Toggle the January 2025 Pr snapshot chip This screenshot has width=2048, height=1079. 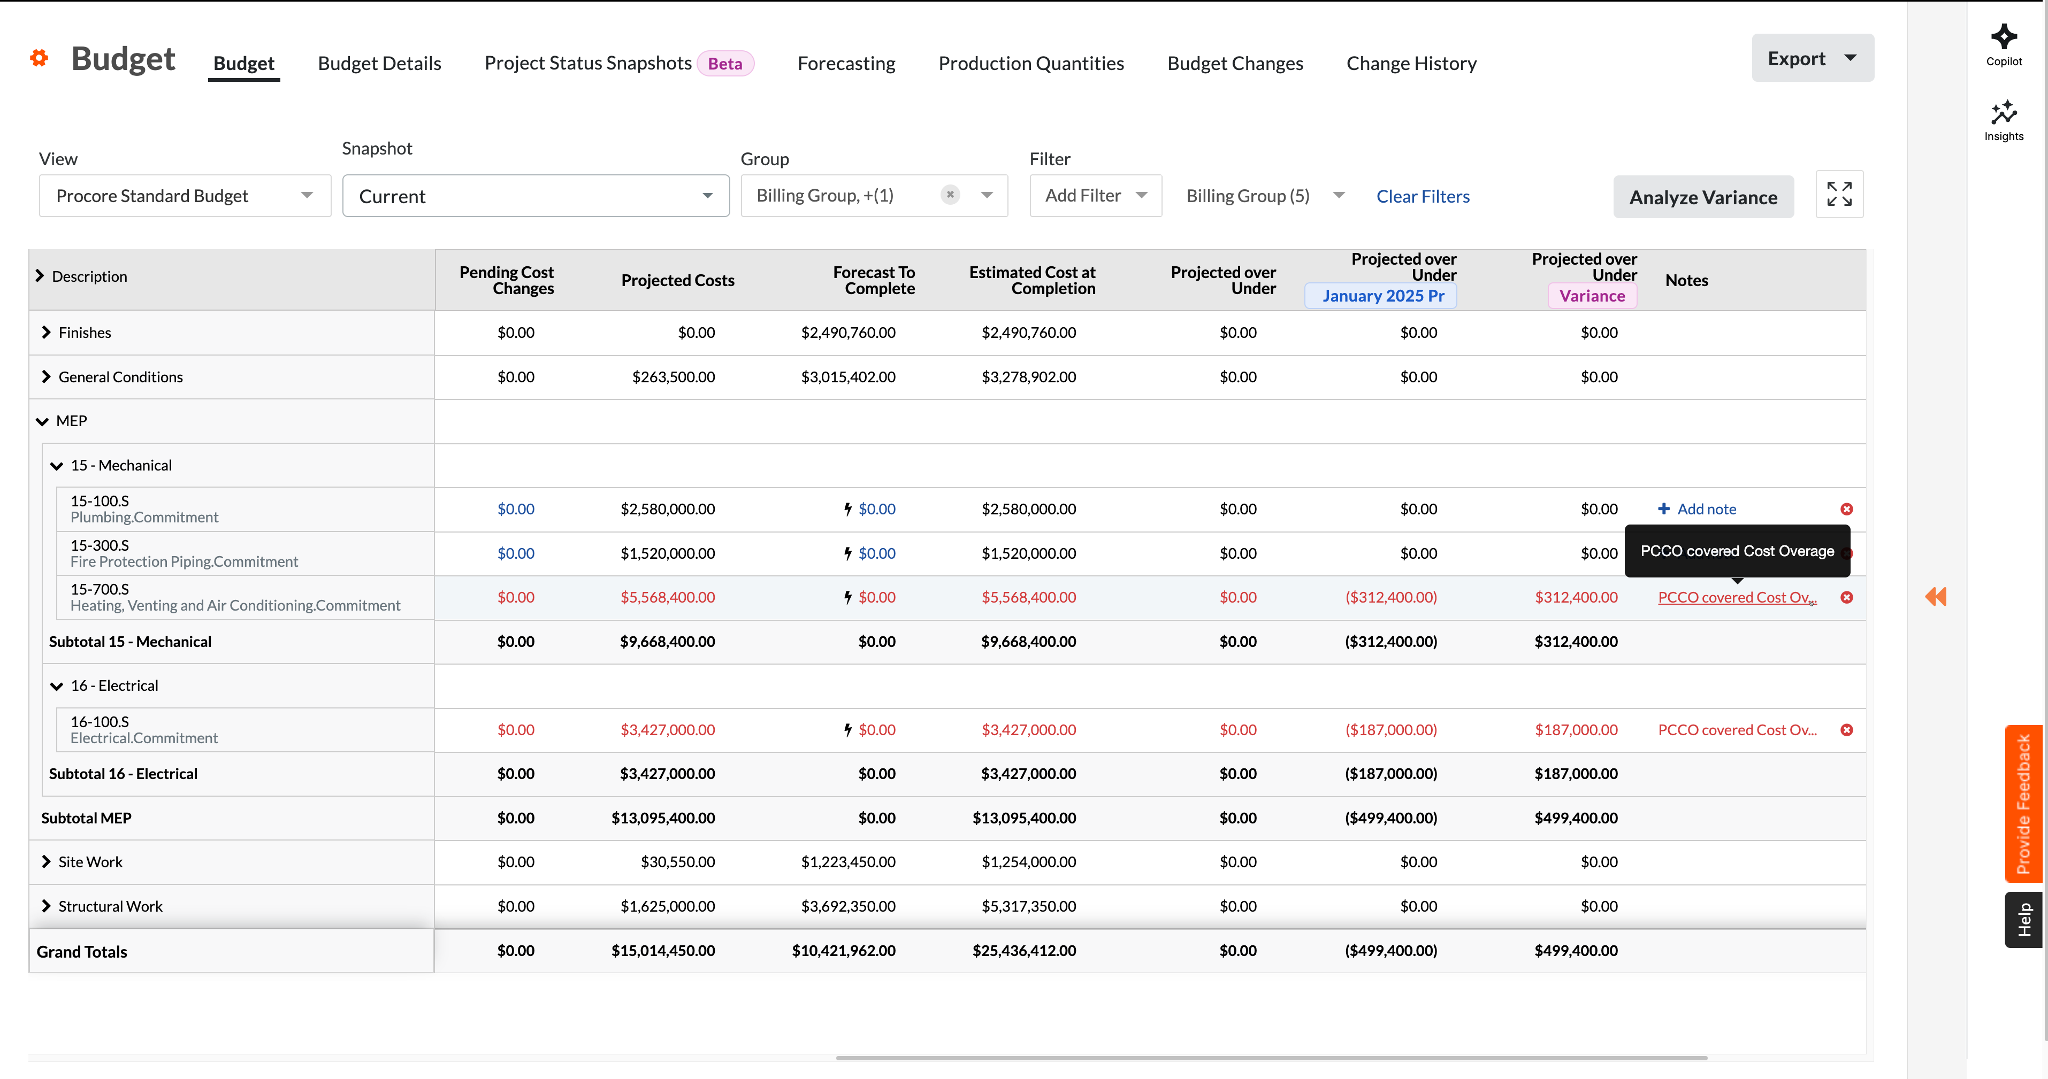(1381, 296)
